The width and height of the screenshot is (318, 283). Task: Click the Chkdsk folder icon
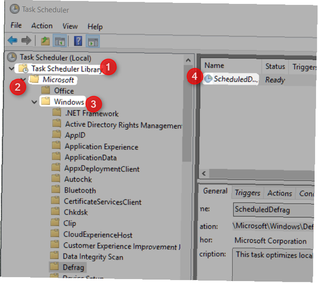tap(55, 211)
